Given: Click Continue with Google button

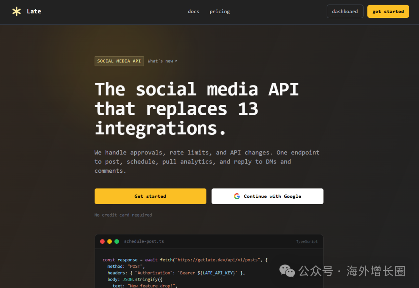Looking at the screenshot, I should coord(267,196).
